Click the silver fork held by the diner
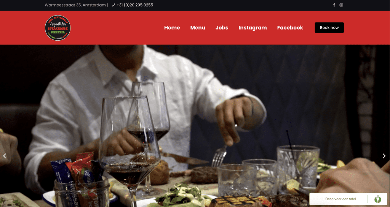The image size is (390, 207). (219, 156)
